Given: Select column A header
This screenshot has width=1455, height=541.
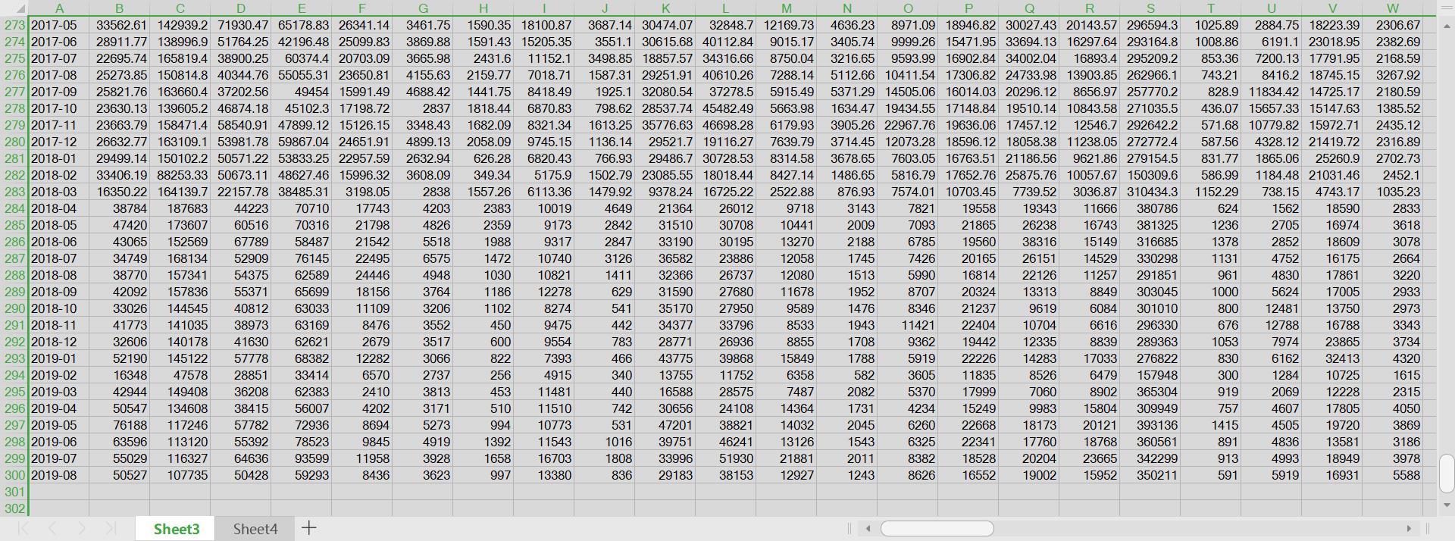Looking at the screenshot, I should coord(59,8).
